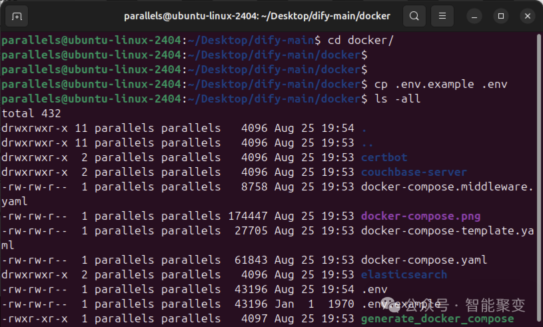543x327 pixels.
Task: Click the 'cd docker/' command text
Action: [x=360, y=41]
